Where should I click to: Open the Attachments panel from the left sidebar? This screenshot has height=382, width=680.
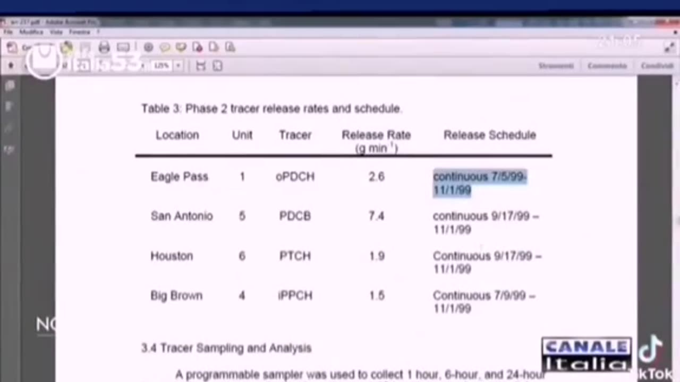point(9,128)
